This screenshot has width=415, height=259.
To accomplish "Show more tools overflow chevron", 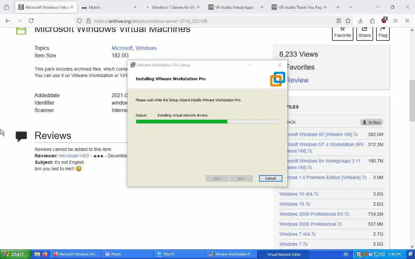I will click(x=395, y=21).
